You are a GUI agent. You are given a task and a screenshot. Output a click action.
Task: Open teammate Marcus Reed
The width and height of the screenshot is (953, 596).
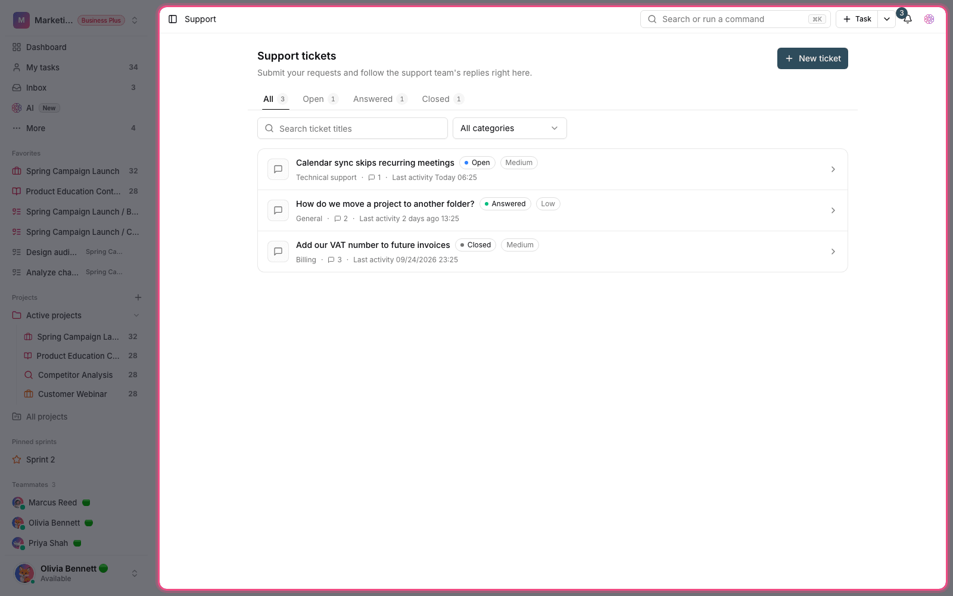76,502
